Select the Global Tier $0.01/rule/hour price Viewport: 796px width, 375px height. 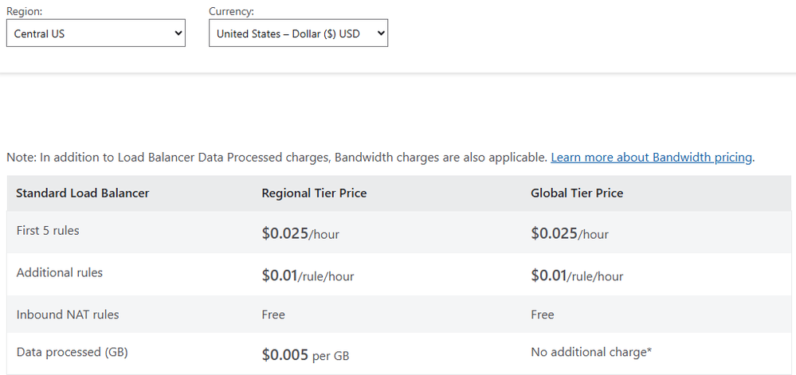pyautogui.click(x=577, y=275)
